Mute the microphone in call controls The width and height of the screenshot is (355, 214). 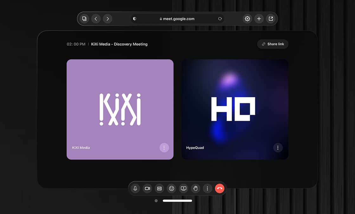tap(135, 188)
